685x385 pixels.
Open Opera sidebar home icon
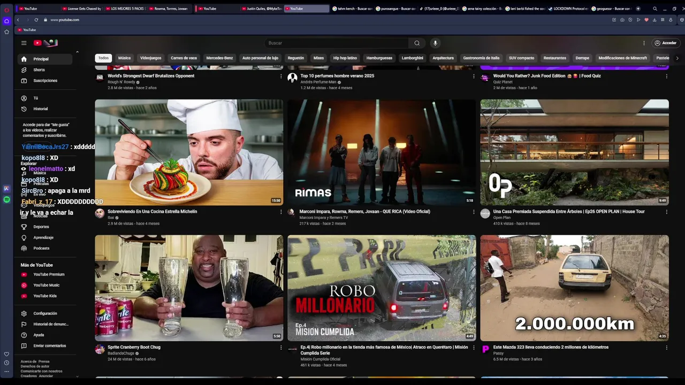pos(6,21)
